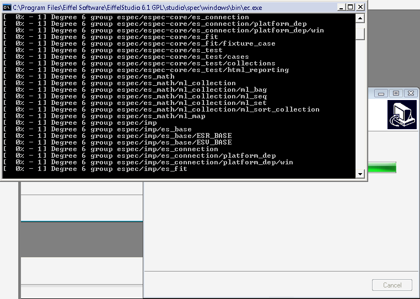The image size is (420, 299).
Task: Close the background installer window
Action: 411,93
